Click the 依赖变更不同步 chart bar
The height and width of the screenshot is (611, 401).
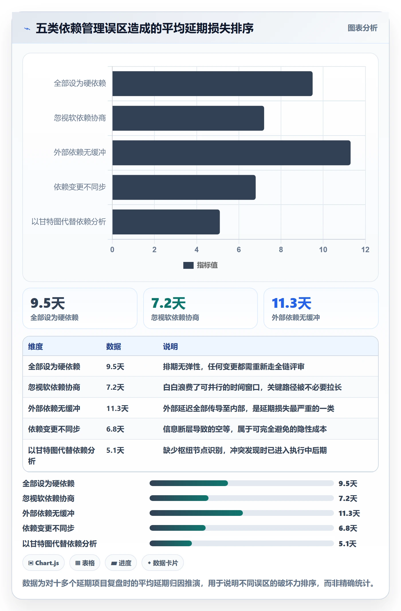(x=184, y=187)
